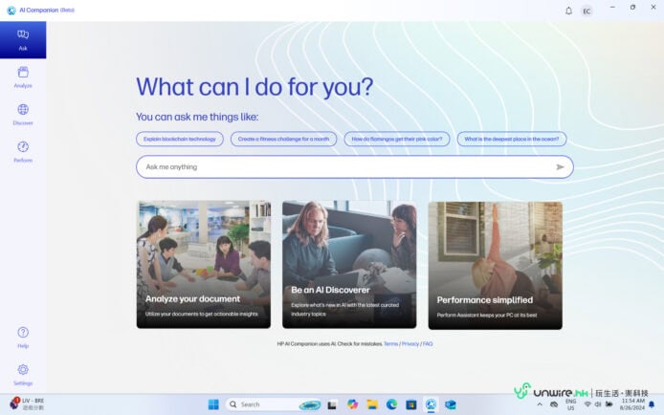This screenshot has width=664, height=415.
Task: Open the 'Analyze your document' card
Action: [x=204, y=265]
